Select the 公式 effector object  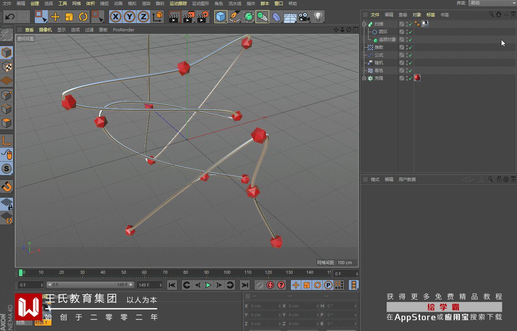[379, 55]
